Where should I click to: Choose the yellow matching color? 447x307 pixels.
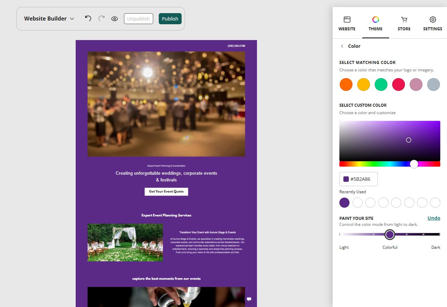pos(364,84)
